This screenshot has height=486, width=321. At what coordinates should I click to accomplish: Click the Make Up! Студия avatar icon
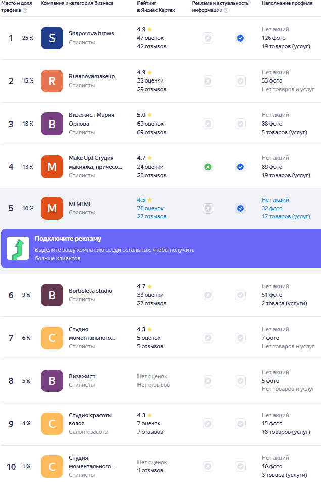pos(52,167)
